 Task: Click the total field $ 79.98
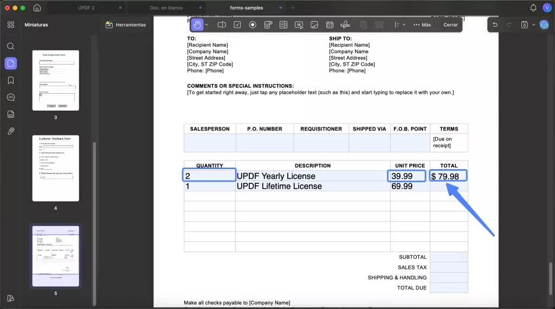pyautogui.click(x=448, y=176)
